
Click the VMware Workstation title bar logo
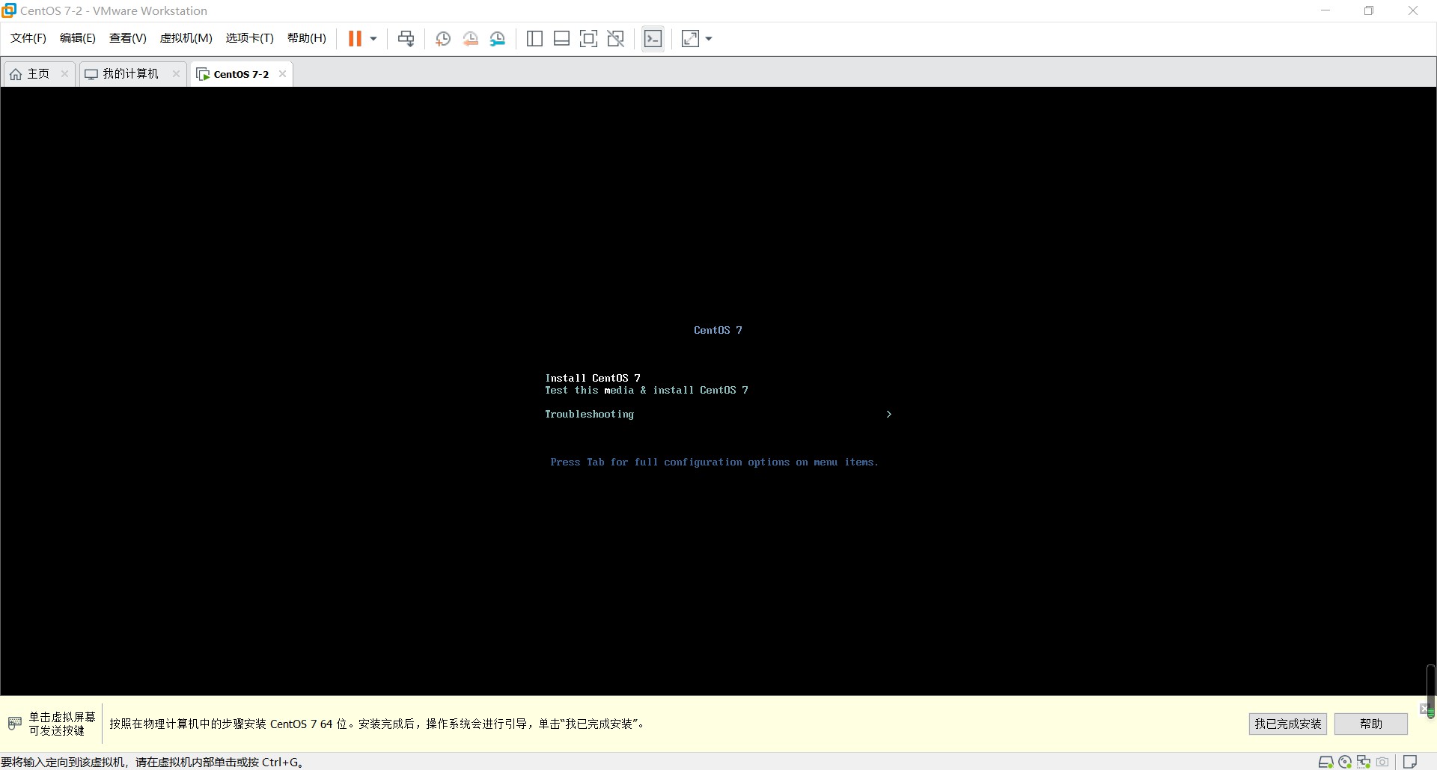click(x=9, y=10)
